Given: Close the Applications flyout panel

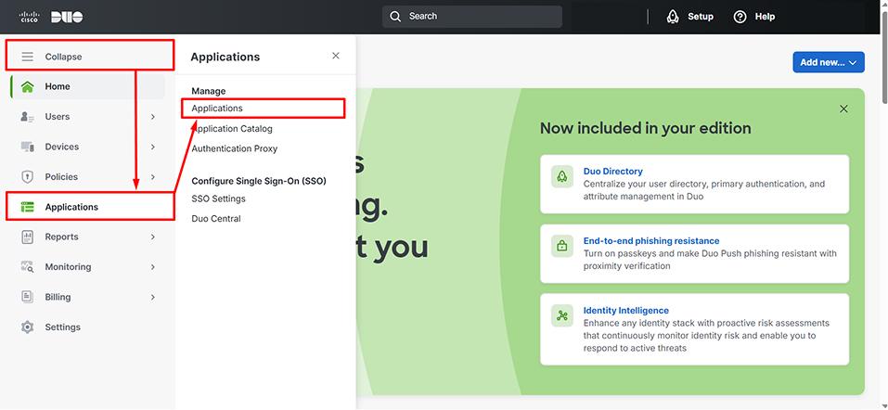Looking at the screenshot, I should tap(336, 57).
